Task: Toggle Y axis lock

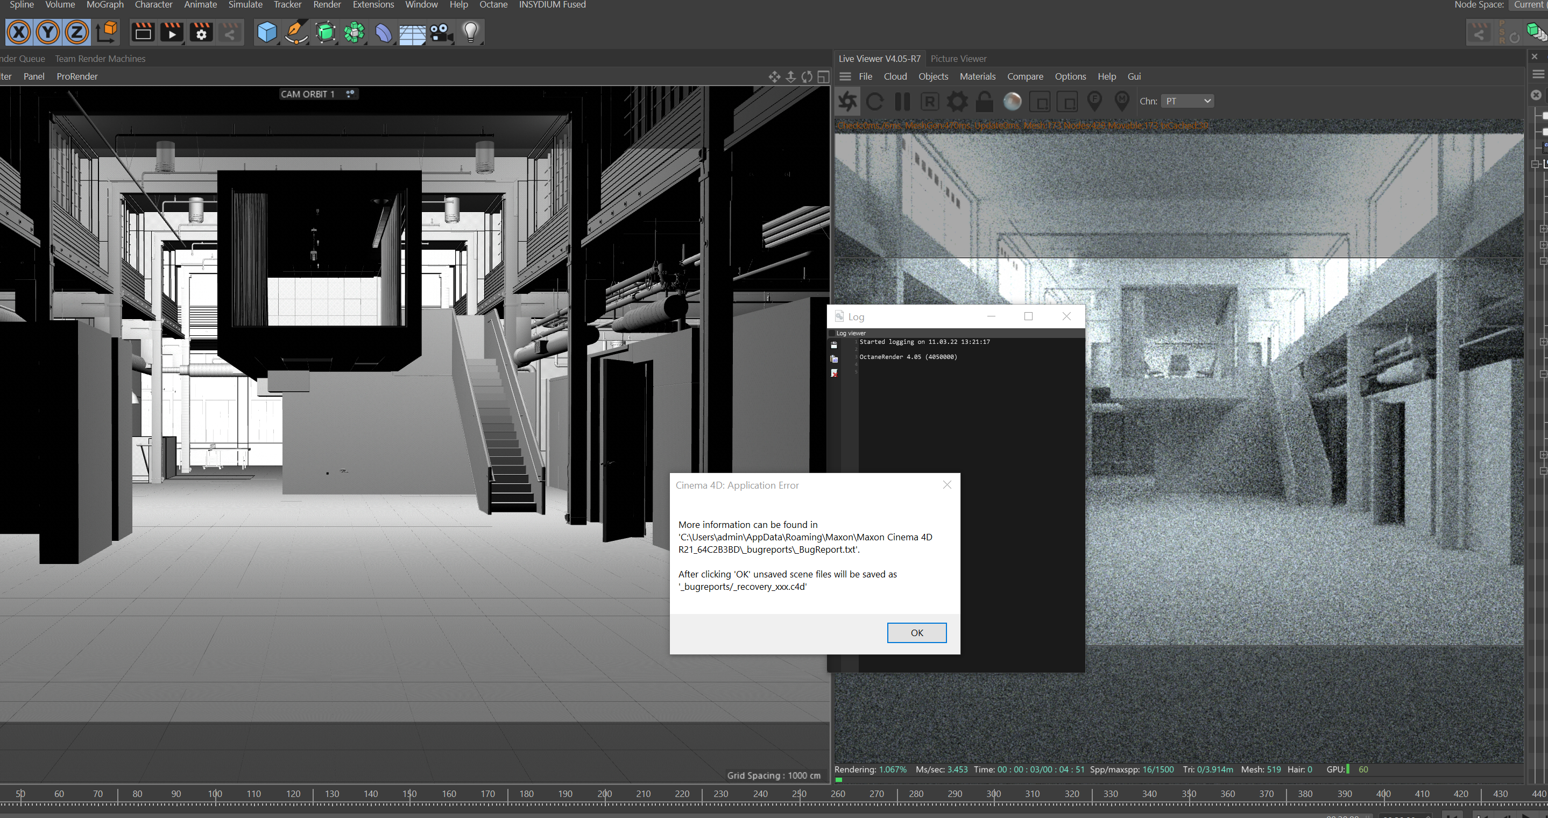Action: [48, 32]
